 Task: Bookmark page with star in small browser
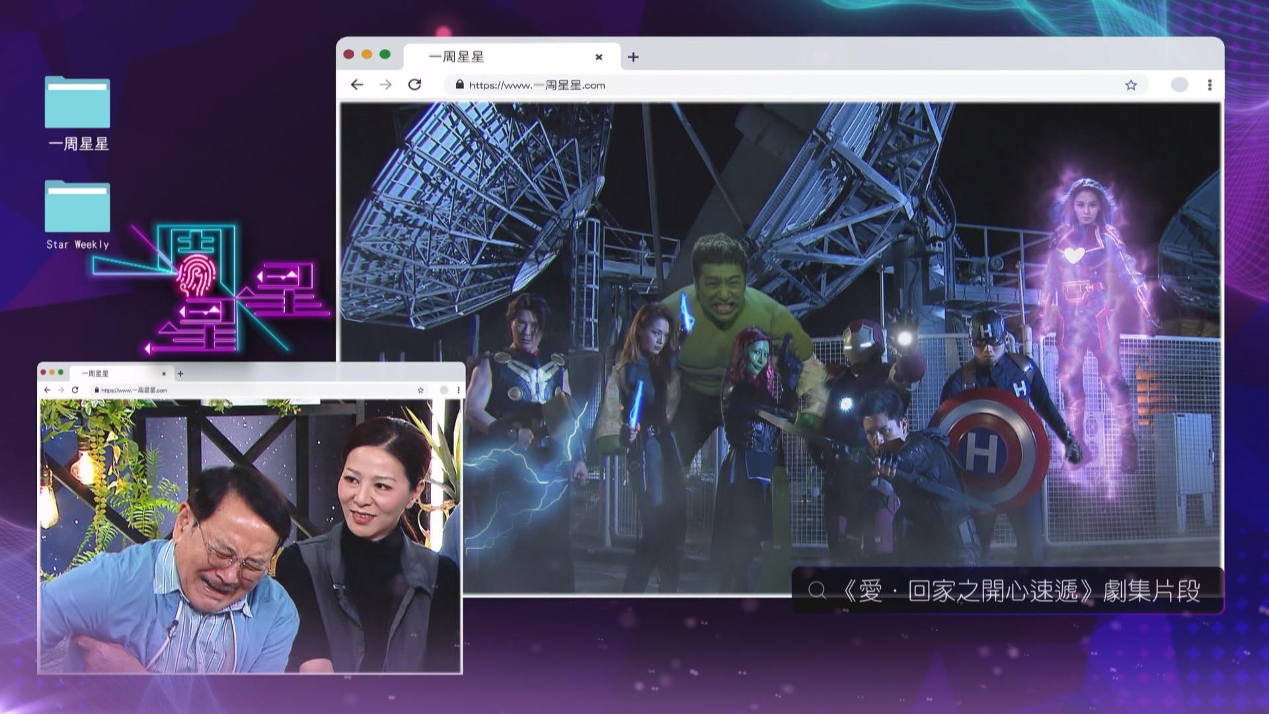click(420, 390)
